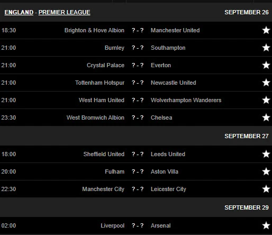Star the Manchester City vs Leicester City fixture
This screenshot has height=235, width=272.
coord(266,189)
